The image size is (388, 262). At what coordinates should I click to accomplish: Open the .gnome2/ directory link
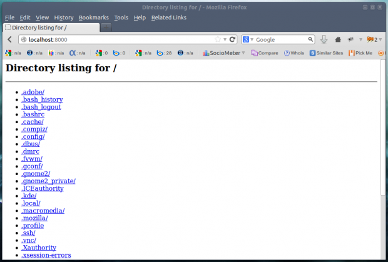pyautogui.click(x=36, y=173)
